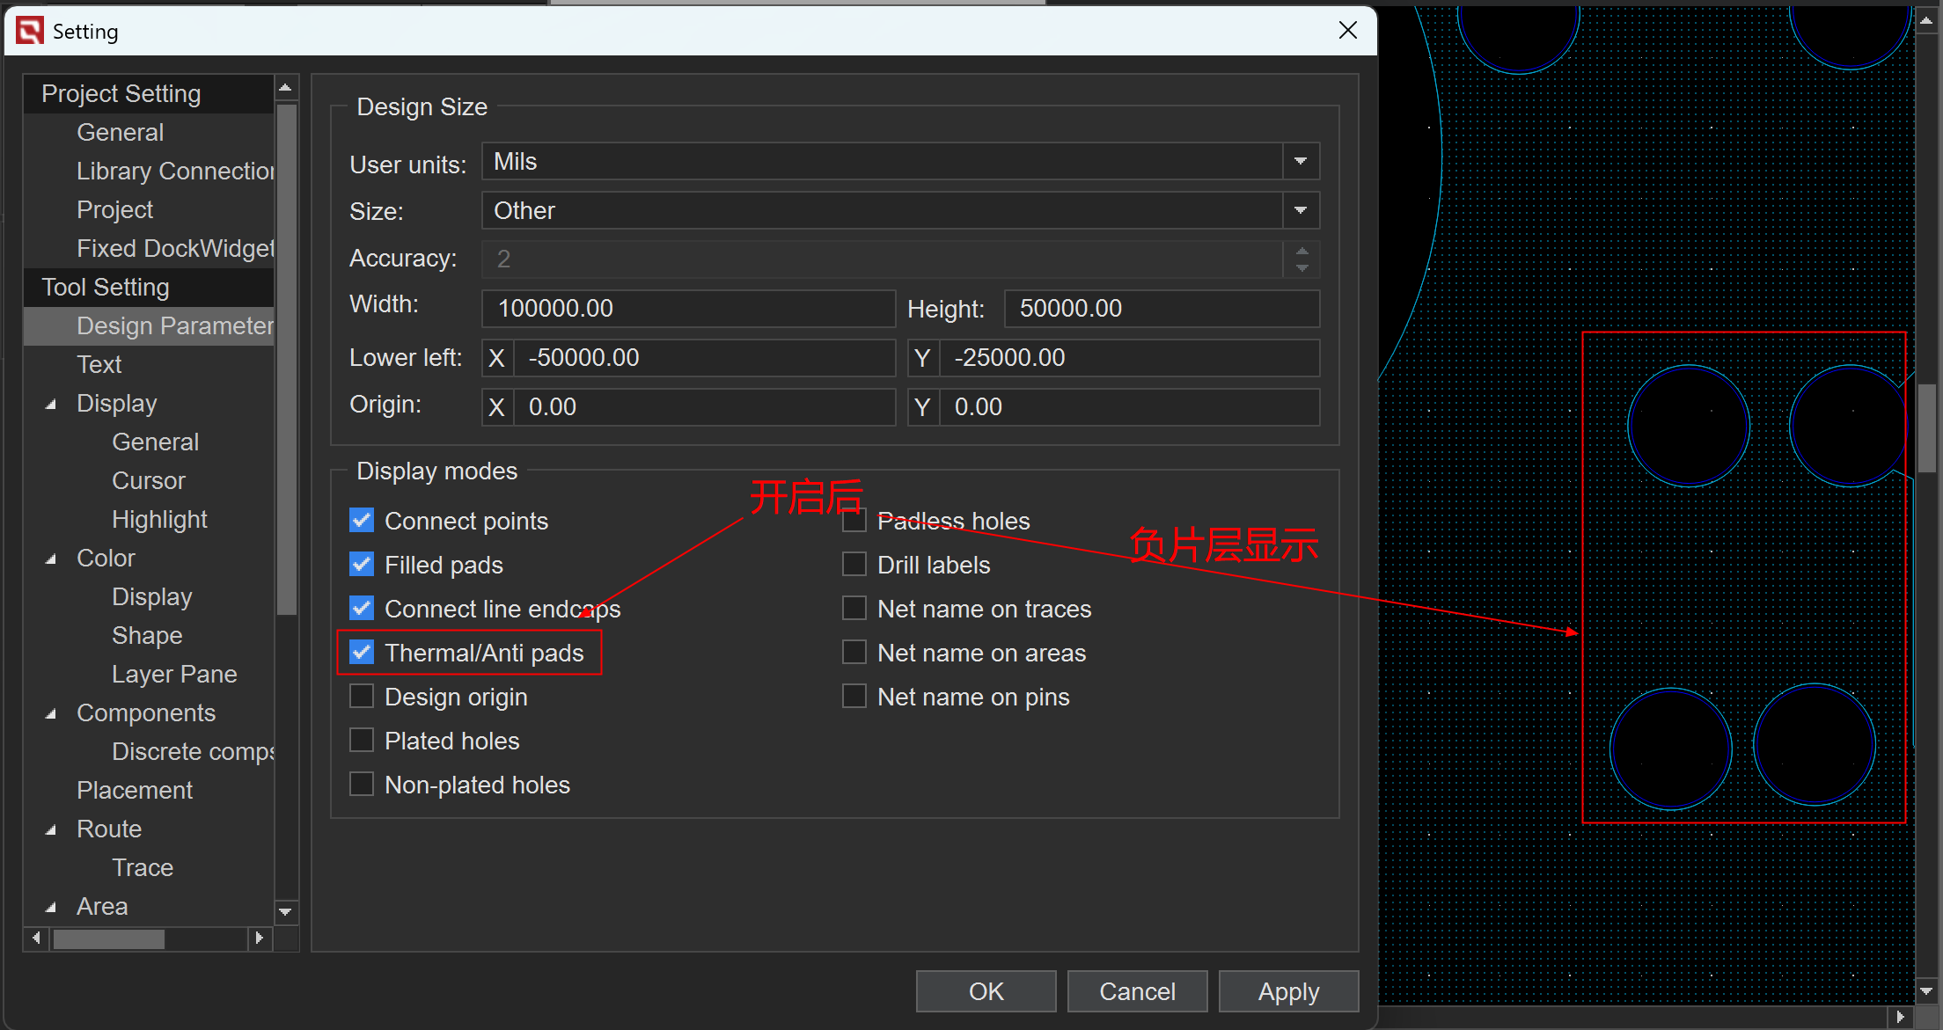The height and width of the screenshot is (1030, 1943).
Task: Enable the Drill labels checkbox
Action: pos(854,565)
